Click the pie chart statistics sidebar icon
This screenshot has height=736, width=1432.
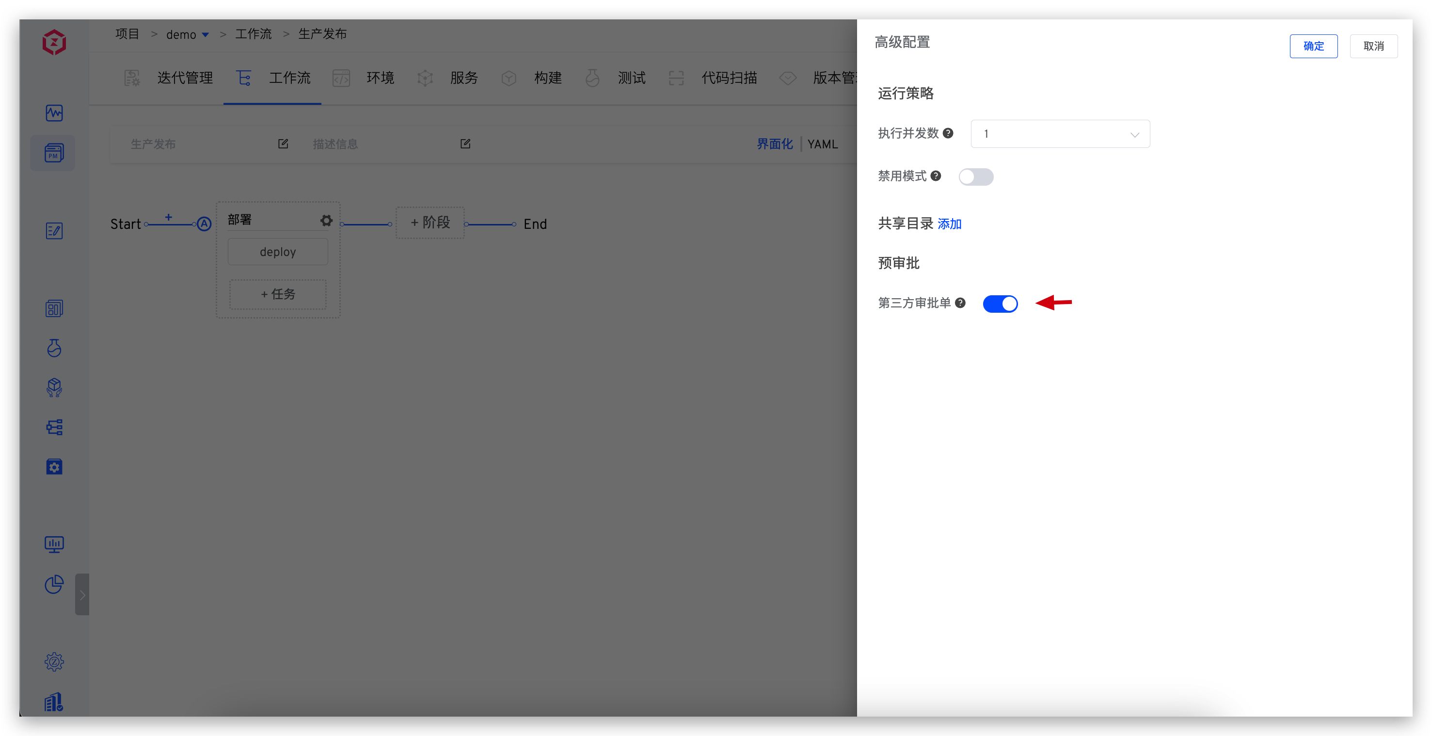(53, 584)
